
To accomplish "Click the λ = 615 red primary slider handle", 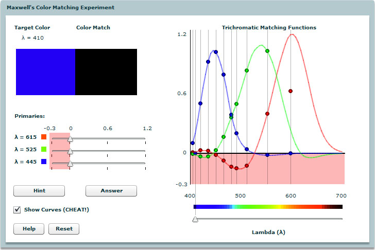I will tap(71, 138).
